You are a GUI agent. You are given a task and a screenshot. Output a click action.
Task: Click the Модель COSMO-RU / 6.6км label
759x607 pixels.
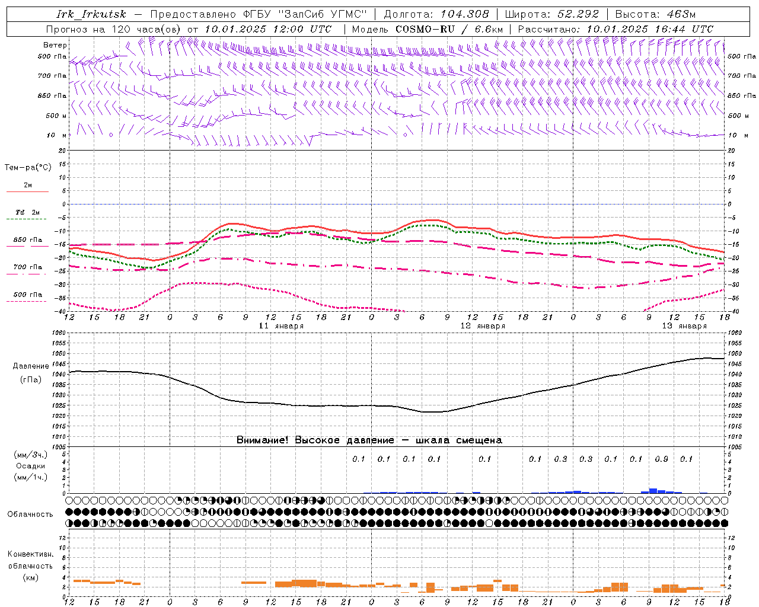coord(427,29)
